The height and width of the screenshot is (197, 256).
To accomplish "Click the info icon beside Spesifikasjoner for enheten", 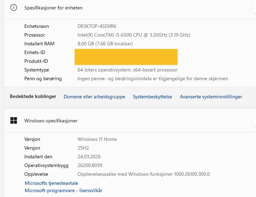I will click(x=14, y=8).
